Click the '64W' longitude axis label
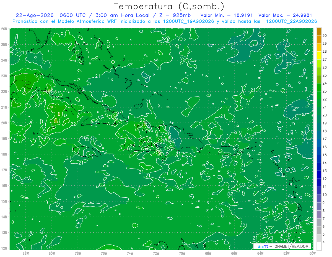Viewport: 332px width, 257px height. pos(260,253)
